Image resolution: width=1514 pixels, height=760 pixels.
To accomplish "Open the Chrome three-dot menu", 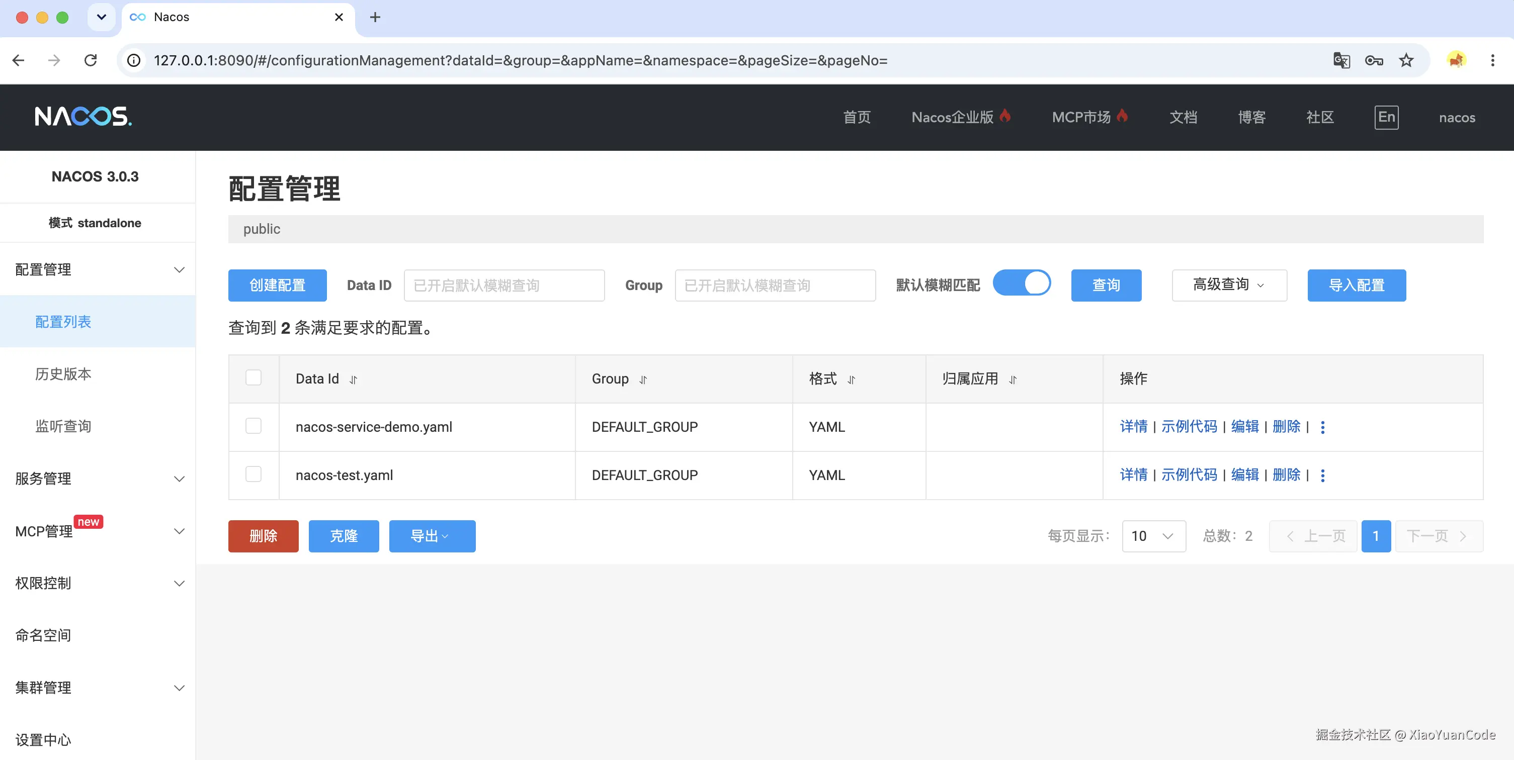I will pyautogui.click(x=1492, y=60).
